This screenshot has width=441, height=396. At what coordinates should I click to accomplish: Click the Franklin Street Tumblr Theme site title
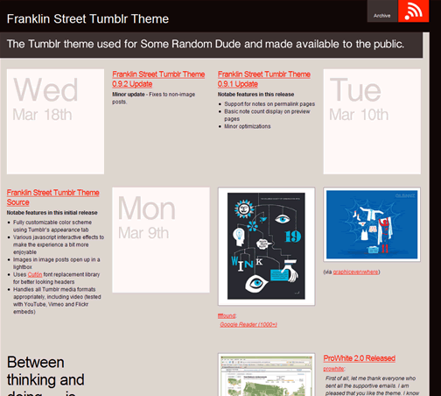tap(87, 19)
